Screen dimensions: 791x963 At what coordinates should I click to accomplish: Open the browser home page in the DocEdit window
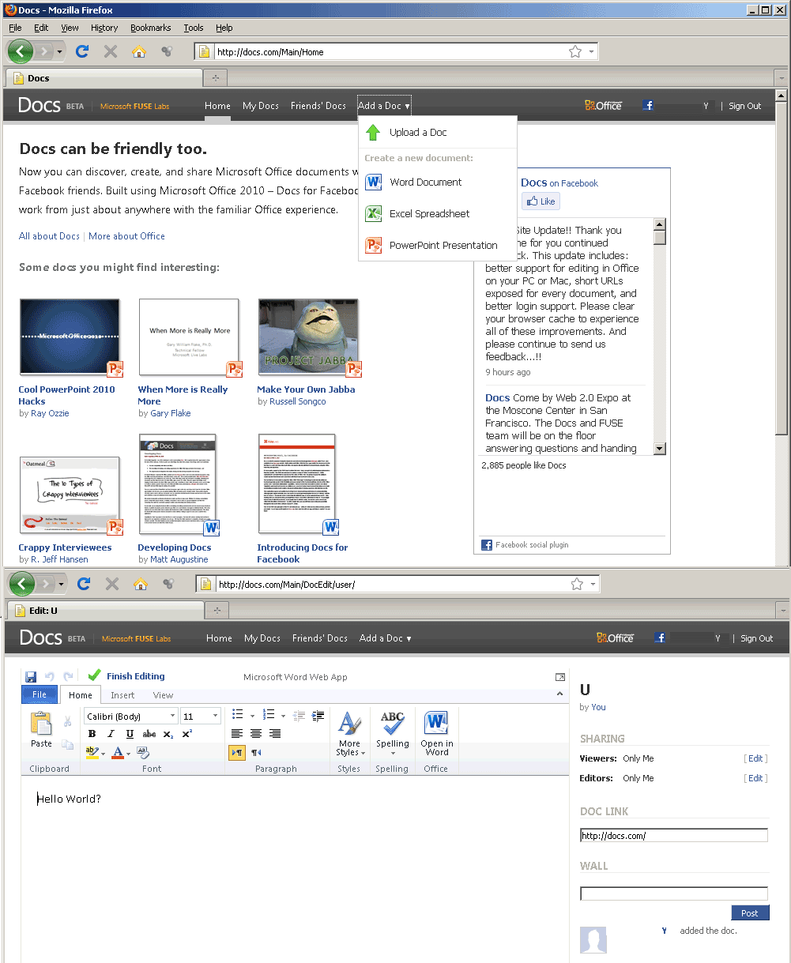(x=140, y=584)
